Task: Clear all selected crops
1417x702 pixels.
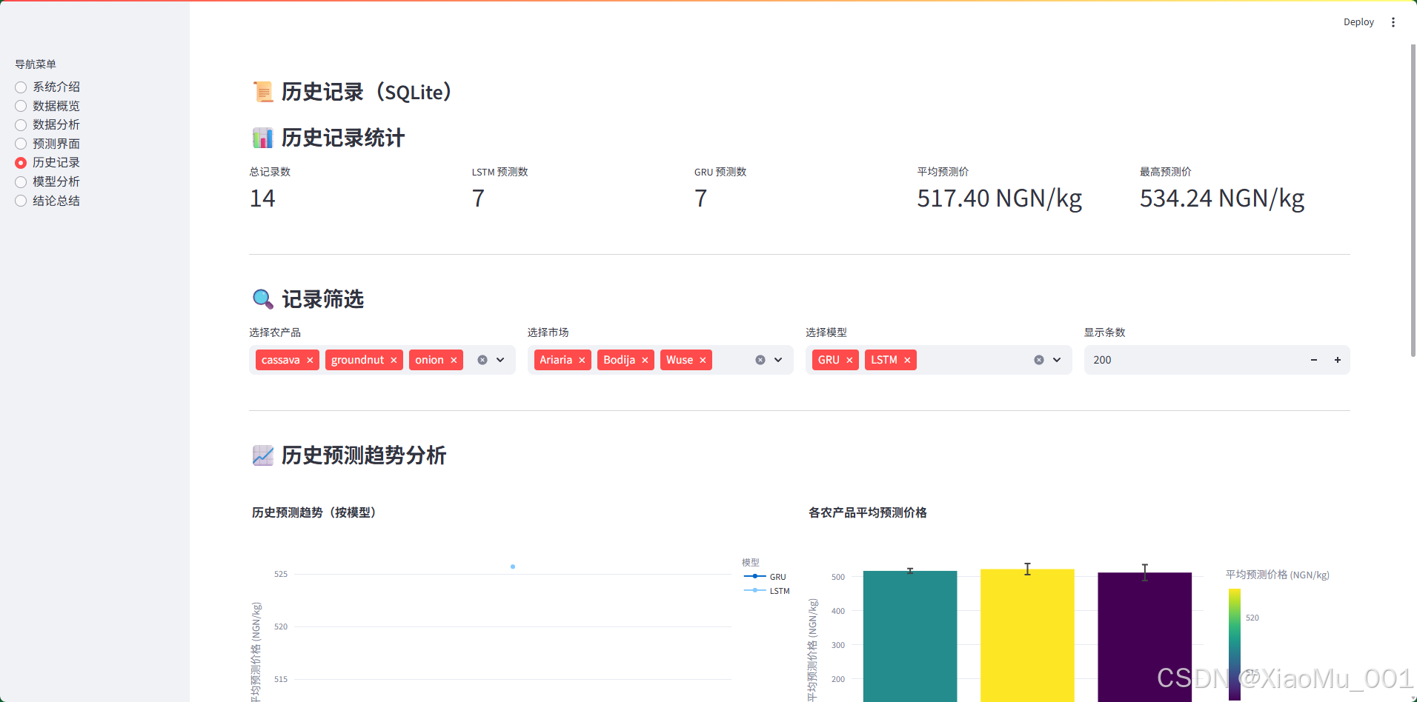Action: tap(482, 360)
